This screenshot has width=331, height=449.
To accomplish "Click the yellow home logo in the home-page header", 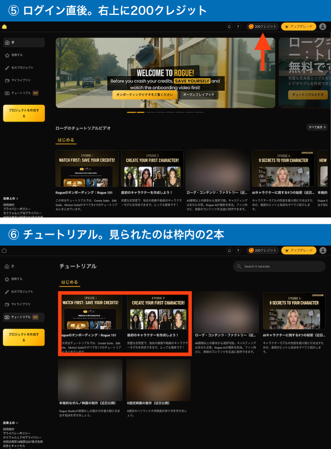I will click(x=4, y=26).
